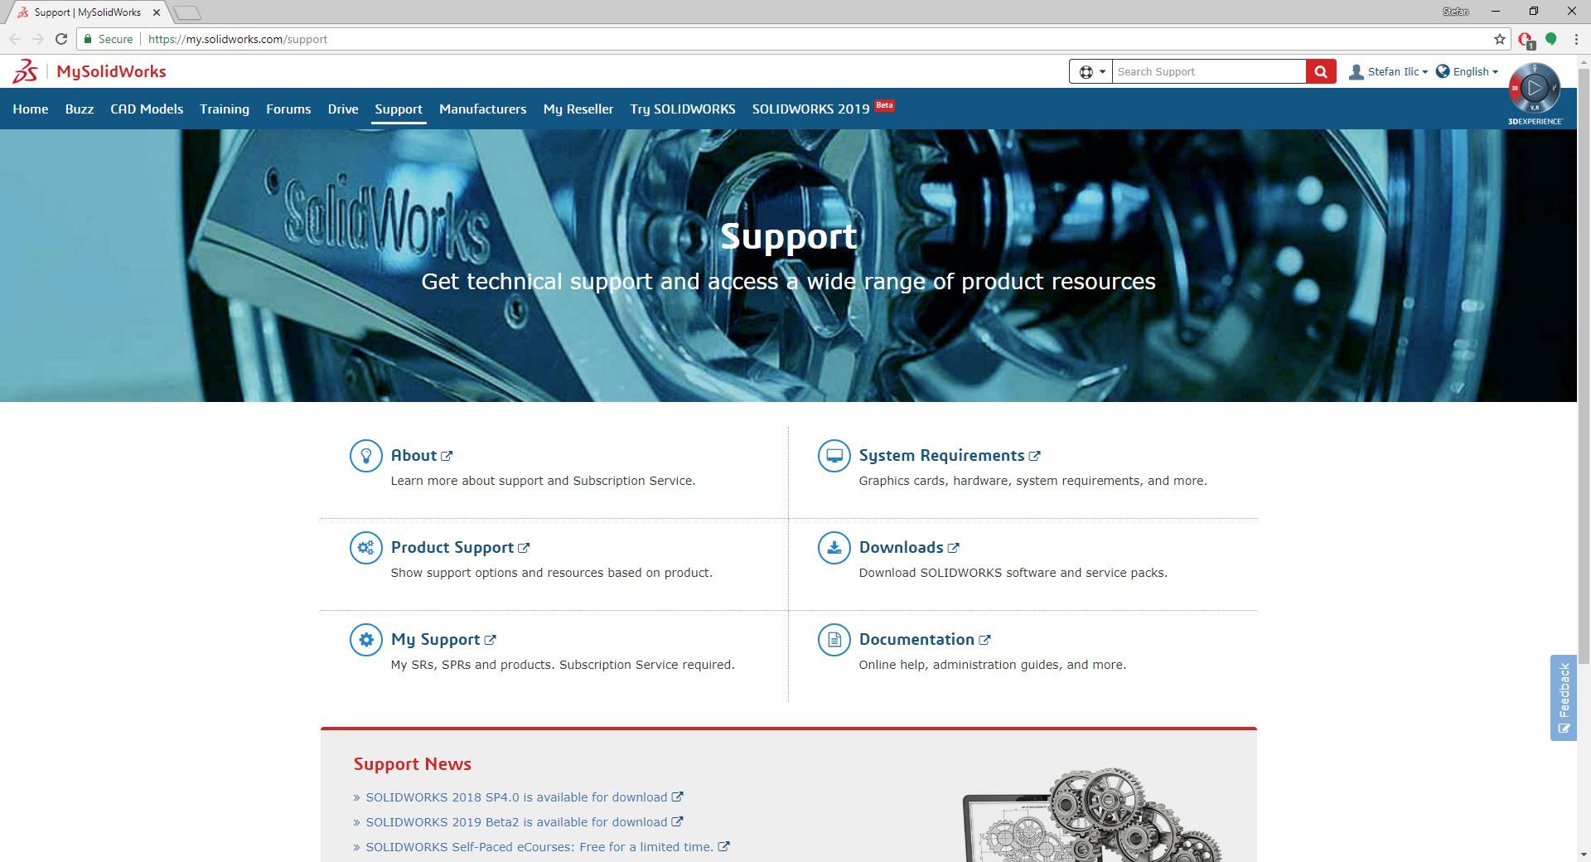Click the red search magnifier button

tap(1321, 71)
